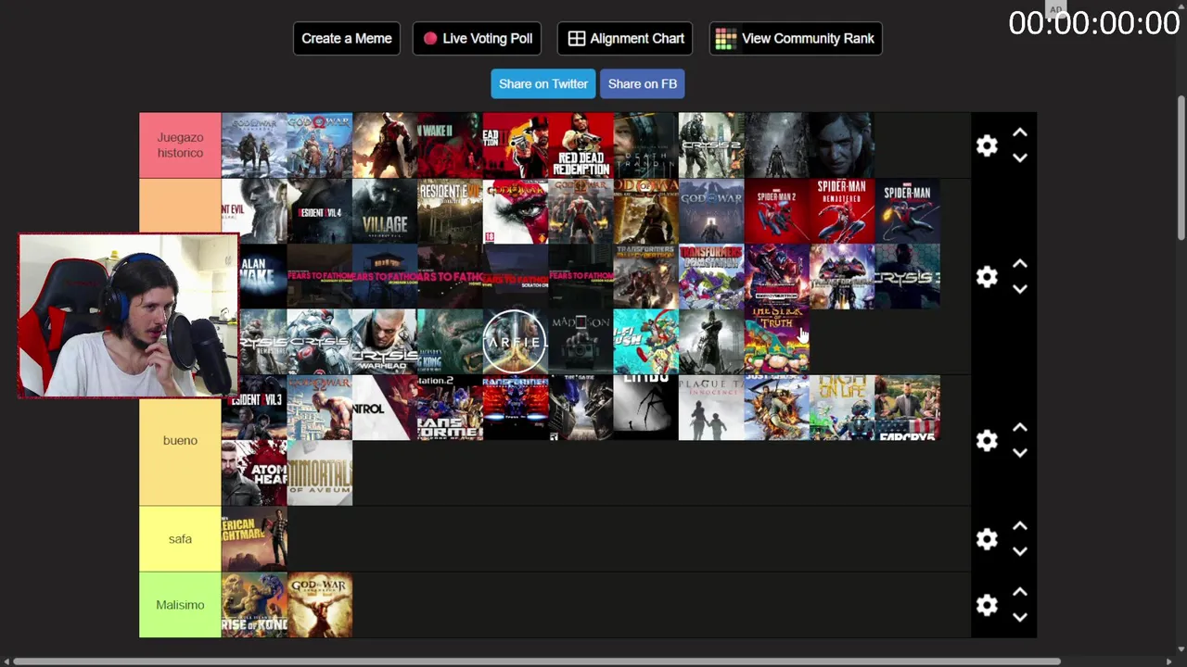
Task: Select the Malisimo tier label
Action: click(x=180, y=605)
